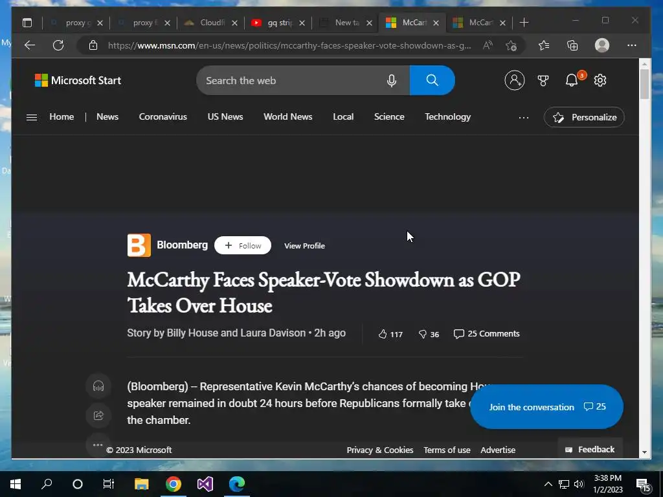Open the Home navigation item
The width and height of the screenshot is (663, 497).
tap(62, 117)
